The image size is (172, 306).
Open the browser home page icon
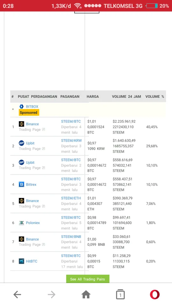[x=86, y=294]
